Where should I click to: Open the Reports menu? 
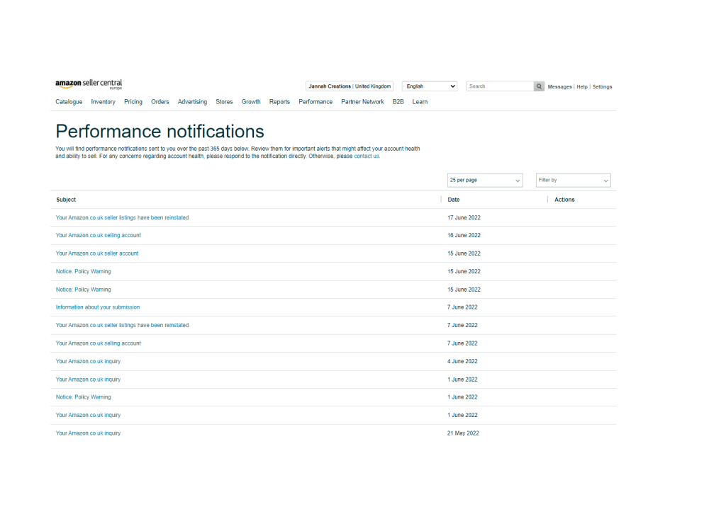[279, 102]
